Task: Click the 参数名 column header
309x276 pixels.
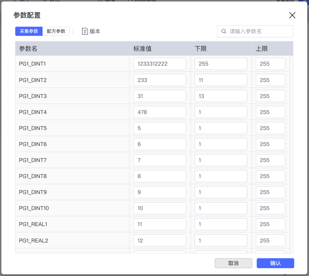Action: 28,49
